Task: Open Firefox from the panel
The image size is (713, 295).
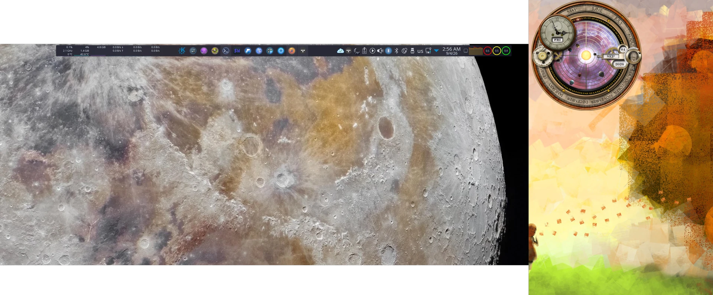Action: pos(292,51)
